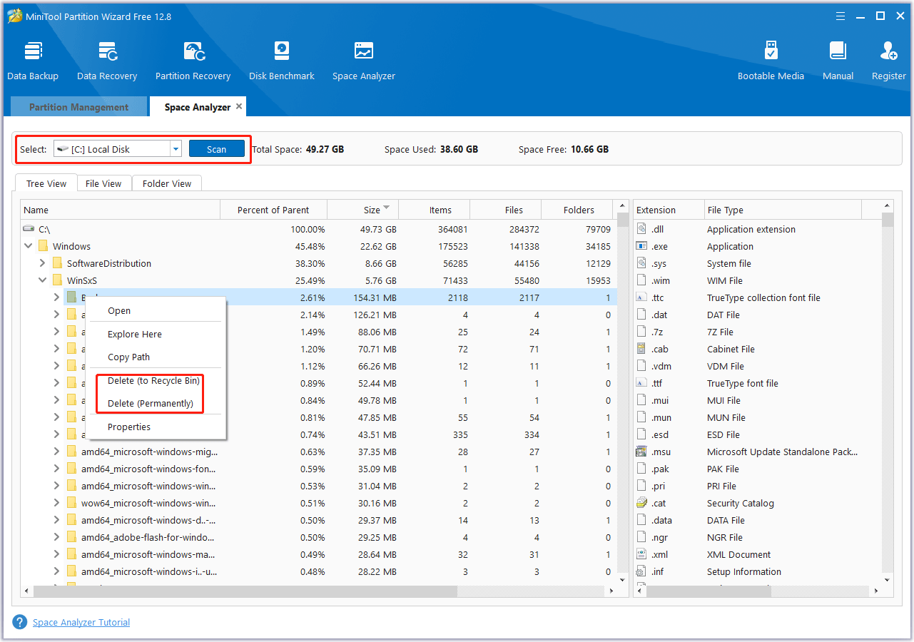This screenshot has height=642, width=914.
Task: Choose Delete (Permanently) from context menu
Action: 150,403
